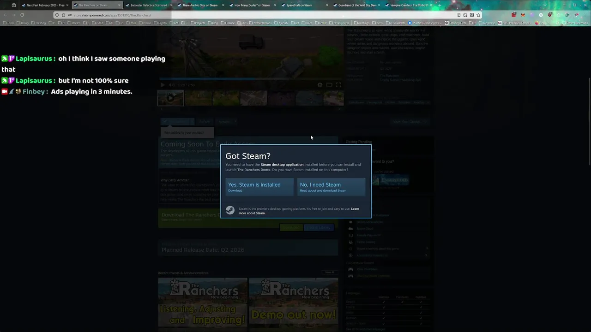This screenshot has height=332, width=591.
Task: Open "Doing" bookmarks folder
Action: 23,23
